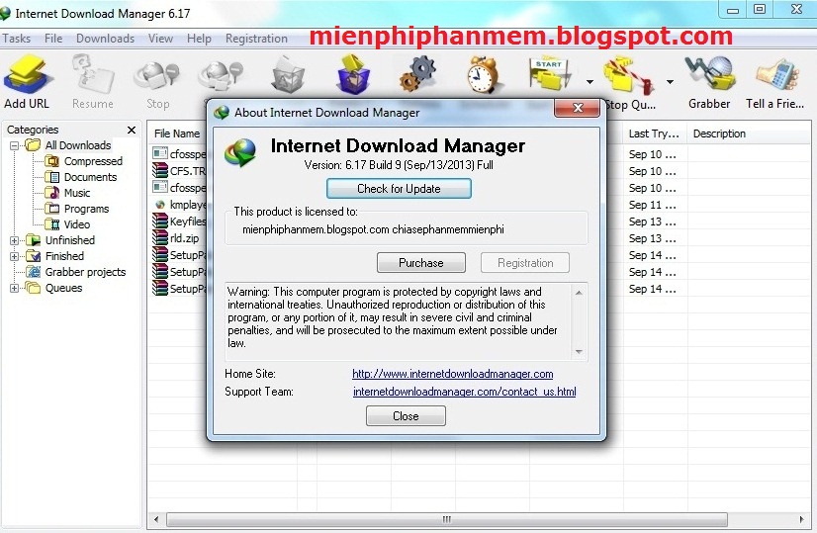
Task: Click the Stop toolbar icon
Action: point(157,75)
